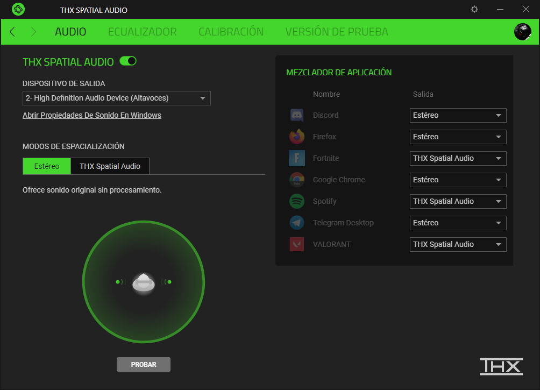Click the Nombre column header
540x390 pixels.
point(326,94)
